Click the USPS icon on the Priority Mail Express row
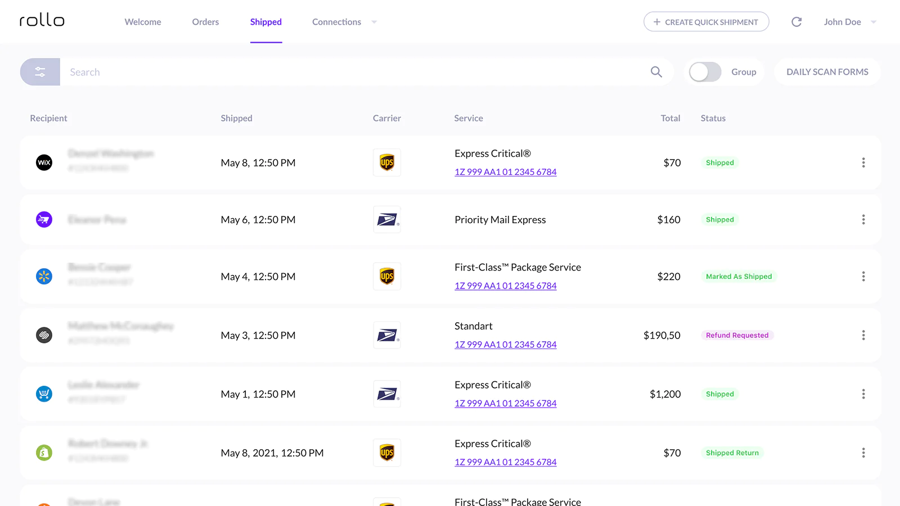The image size is (900, 506). [x=386, y=219]
